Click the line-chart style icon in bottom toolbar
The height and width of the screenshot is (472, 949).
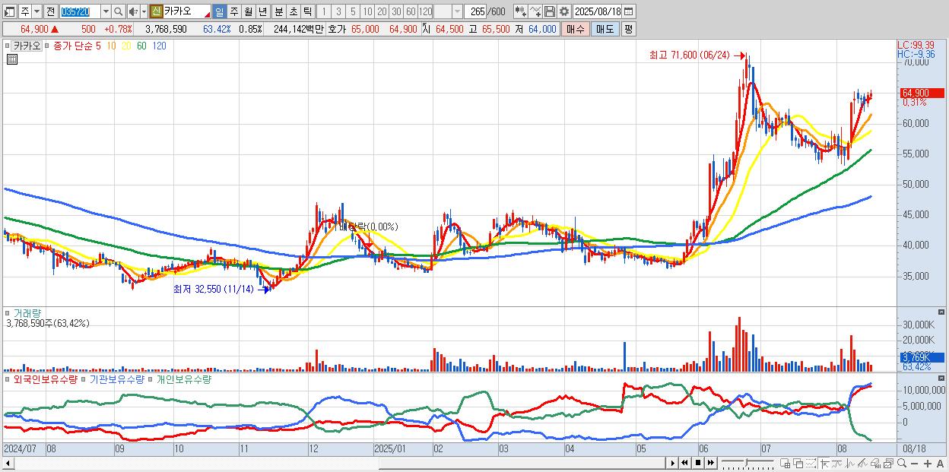click(x=837, y=463)
